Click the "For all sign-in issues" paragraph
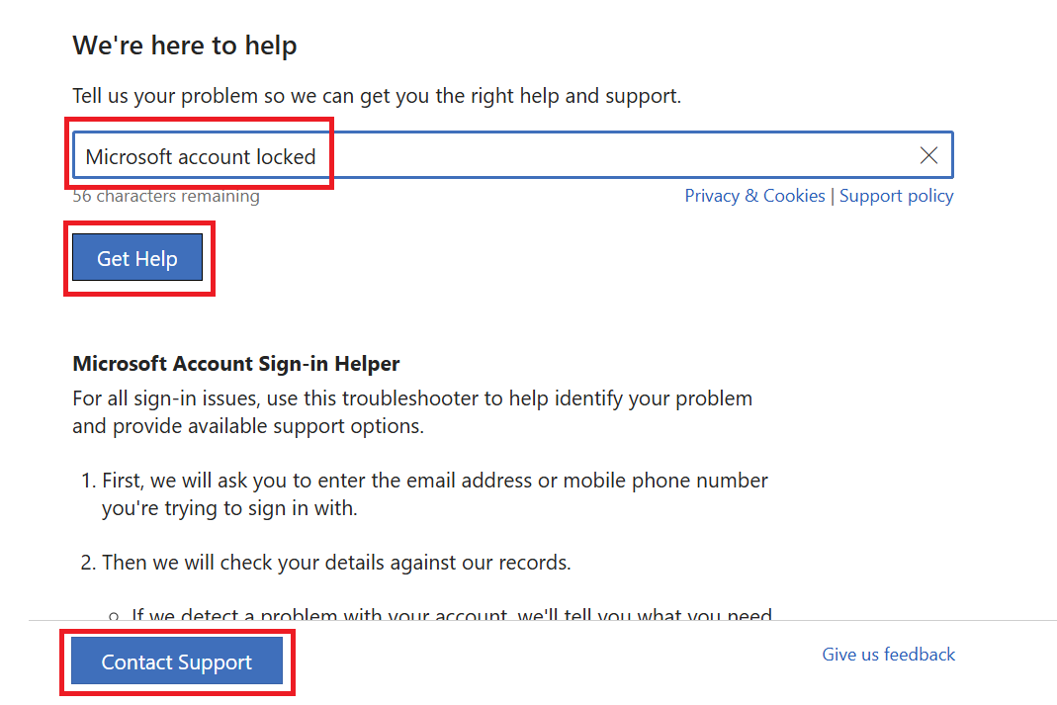 tap(412, 411)
